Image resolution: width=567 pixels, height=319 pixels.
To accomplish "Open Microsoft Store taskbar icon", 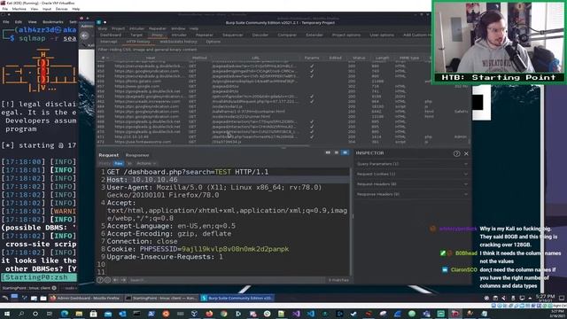I will coord(93,314).
